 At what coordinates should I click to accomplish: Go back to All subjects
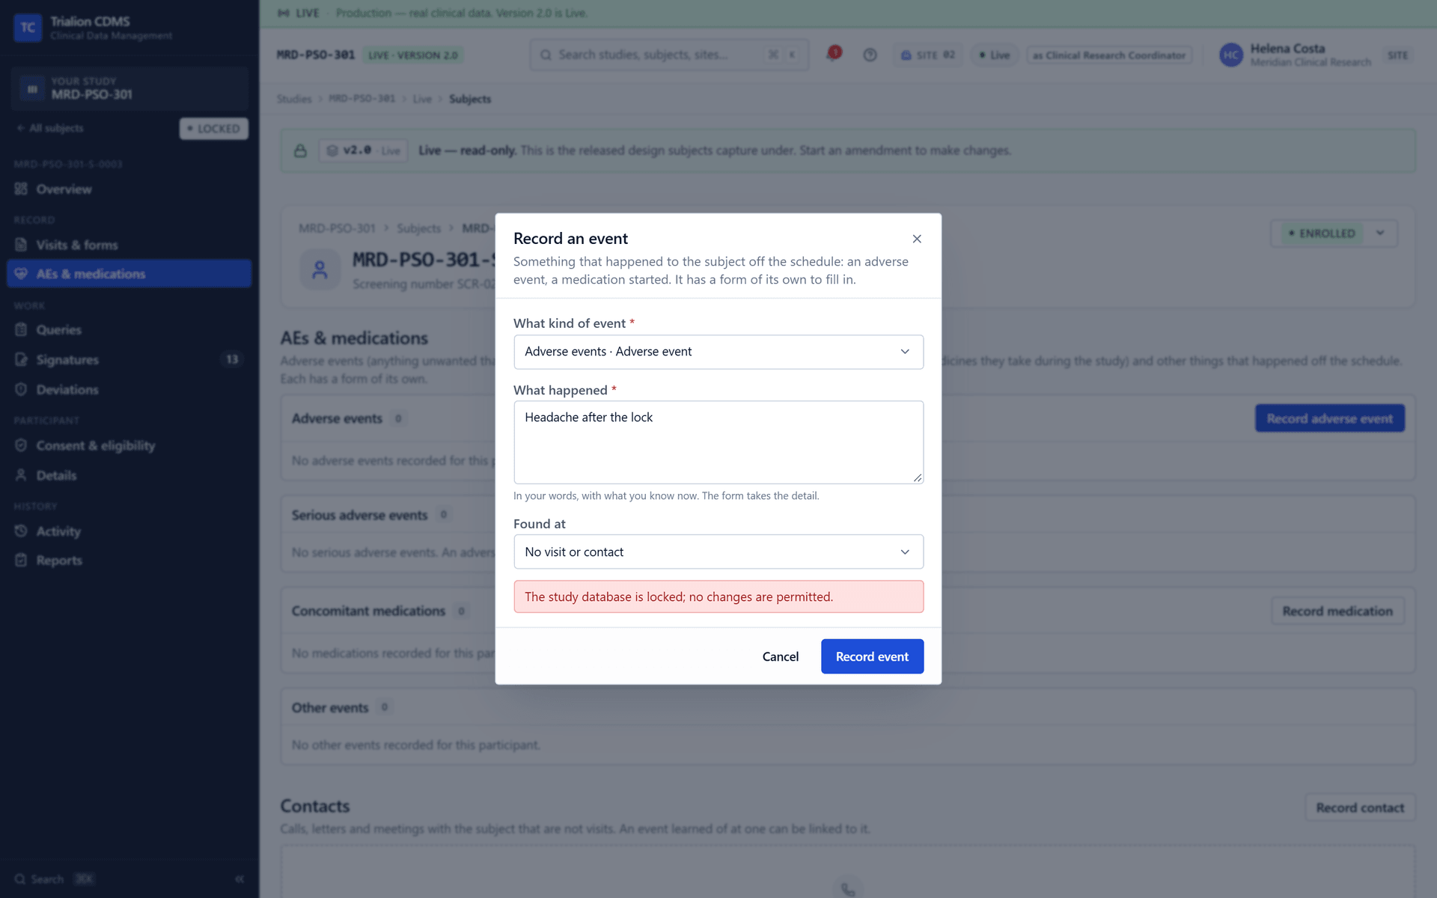tap(50, 128)
